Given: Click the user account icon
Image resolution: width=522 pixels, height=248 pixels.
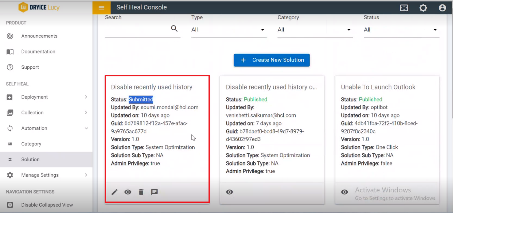Looking at the screenshot, I should 442,7.
